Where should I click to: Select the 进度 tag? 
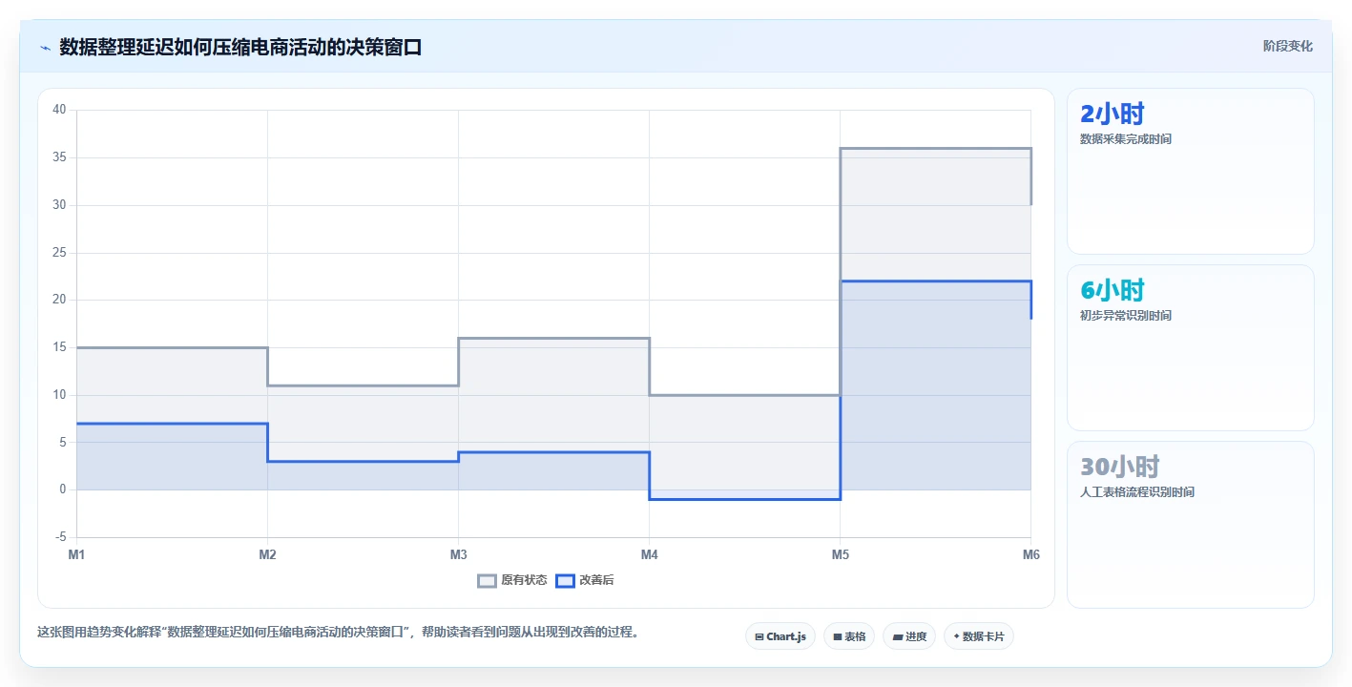(x=908, y=636)
